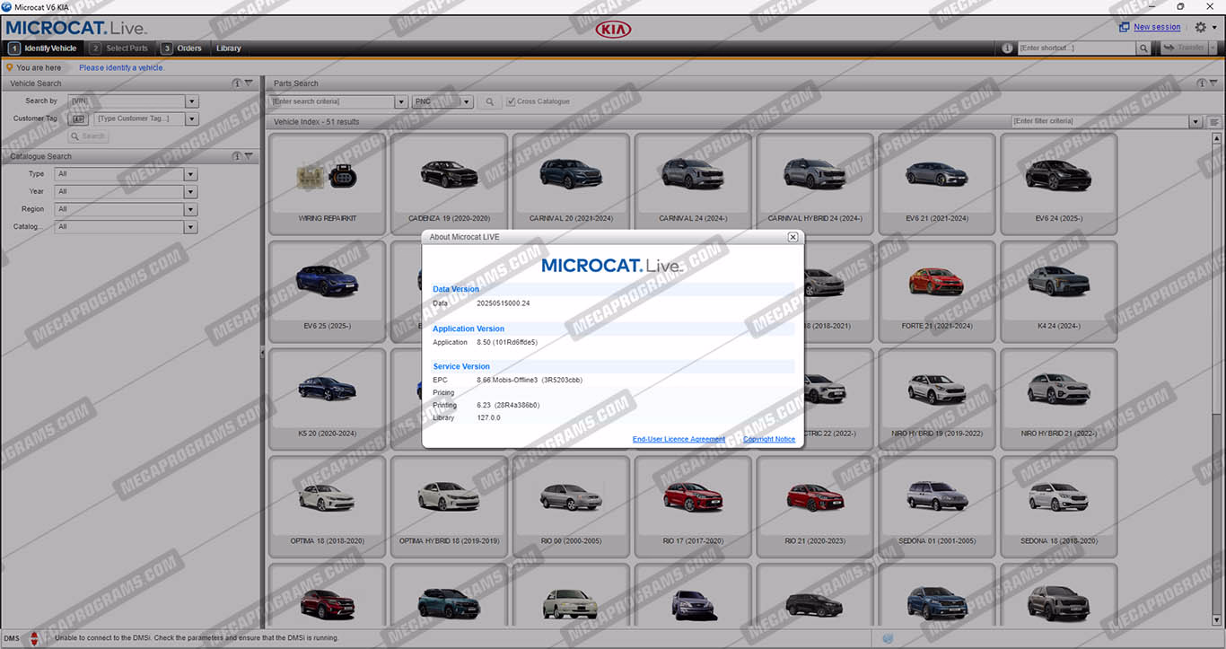Open the Library tab
The height and width of the screenshot is (649, 1226).
pyautogui.click(x=228, y=48)
